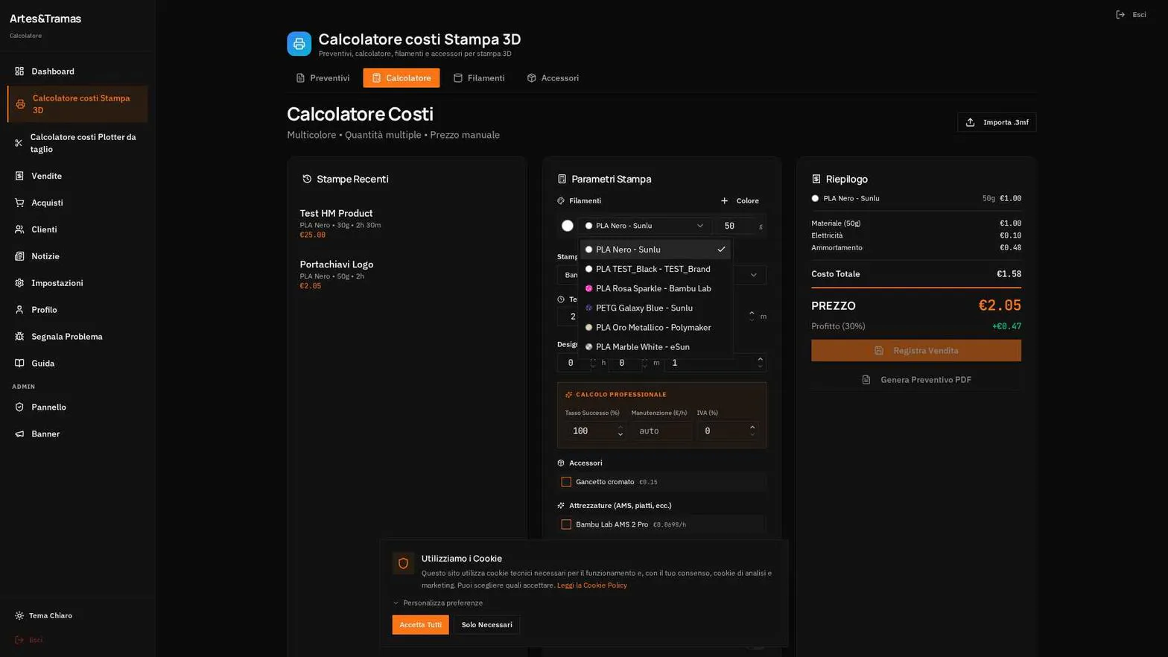
Task: Click IVA percentage field
Action: tap(727, 431)
